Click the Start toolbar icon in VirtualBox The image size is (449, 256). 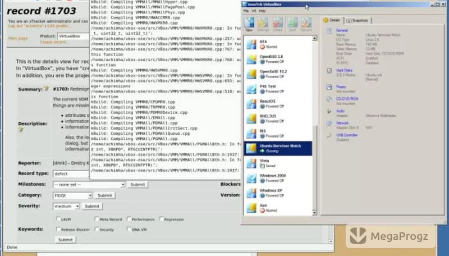(x=292, y=23)
